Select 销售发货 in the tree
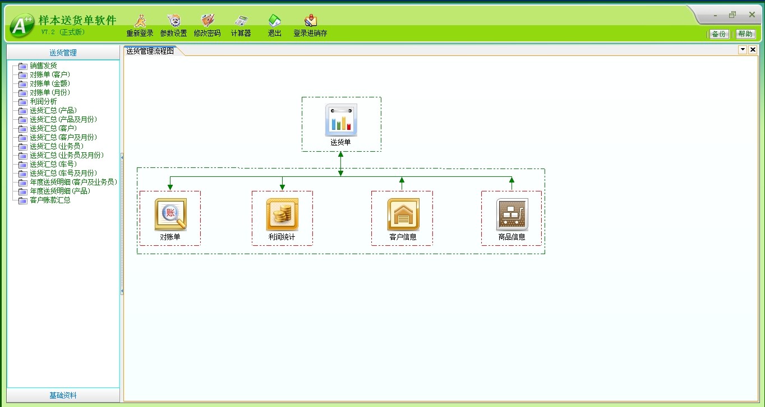 point(43,66)
